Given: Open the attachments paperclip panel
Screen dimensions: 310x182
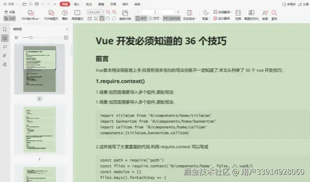Looking at the screenshot, I should click(x=5, y=56).
